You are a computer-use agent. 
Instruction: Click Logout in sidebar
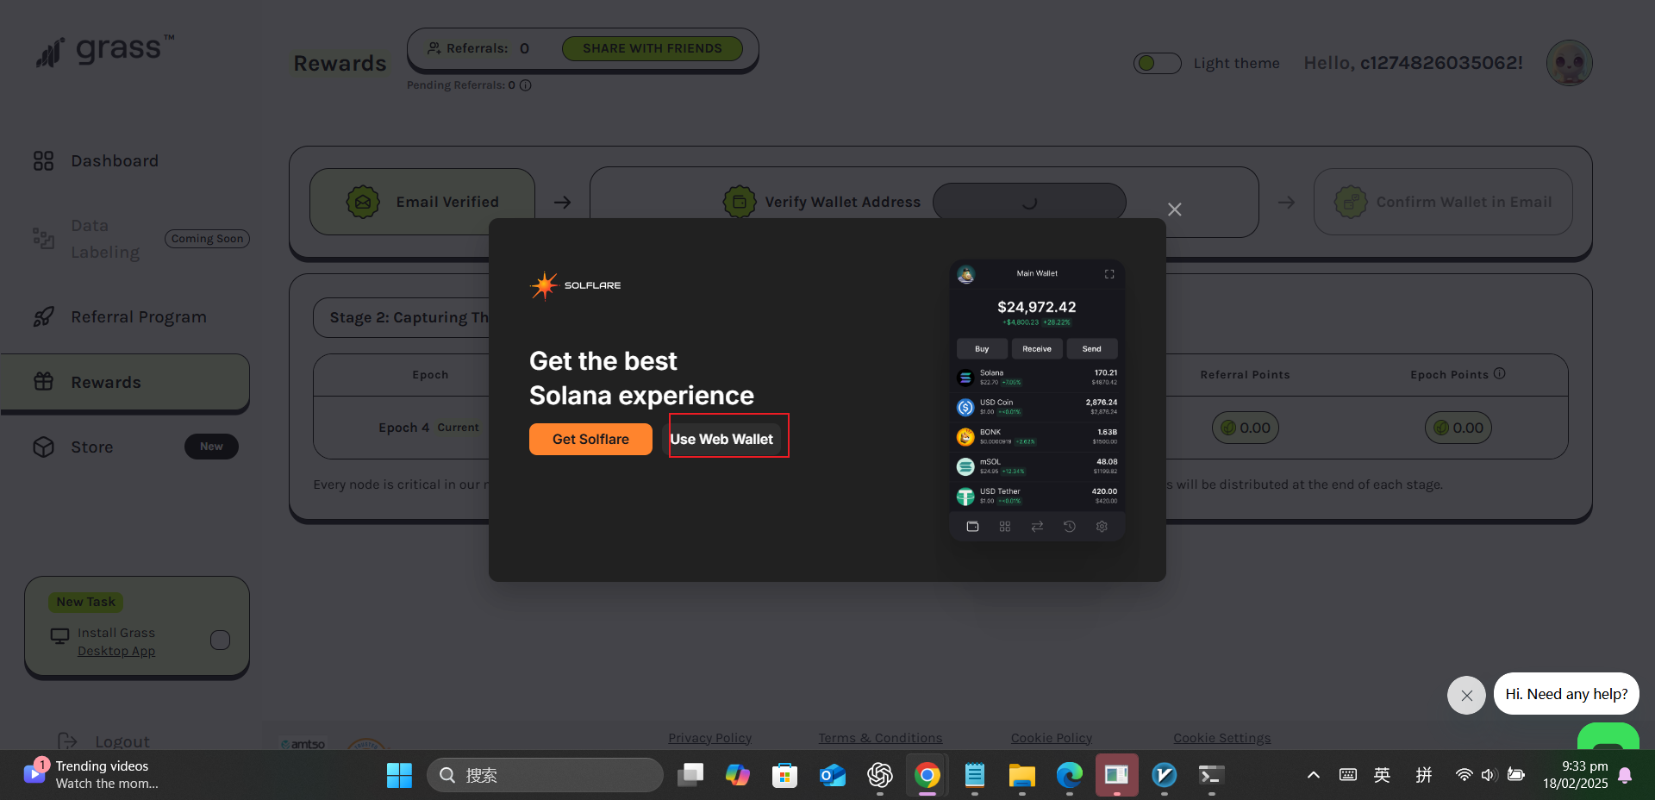(122, 741)
